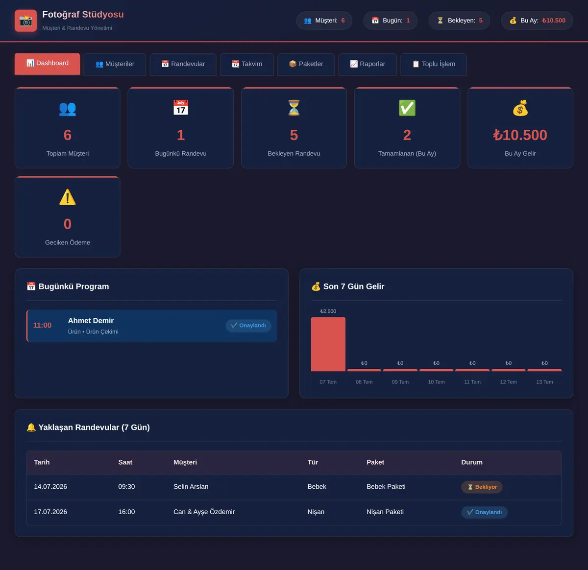588x570 pixels.
Task: Click the hourglass icon in header Bekleyen pill
Action: [441, 21]
